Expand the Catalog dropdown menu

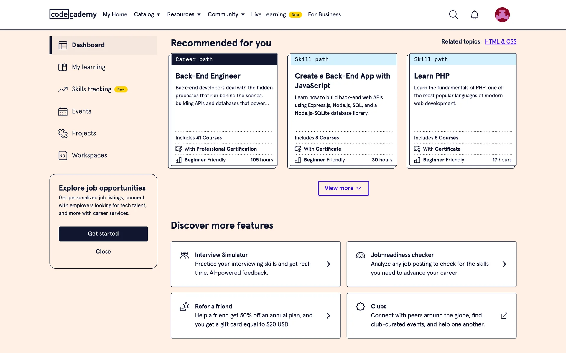[x=147, y=14]
